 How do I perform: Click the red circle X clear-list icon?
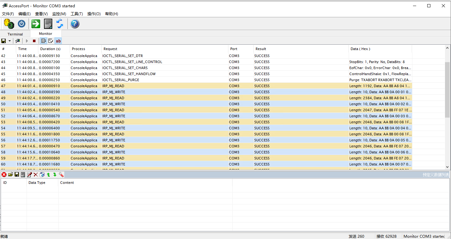tap(4, 175)
